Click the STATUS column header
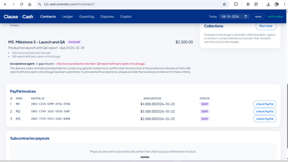Screen dimensions: 288x162 205,99
